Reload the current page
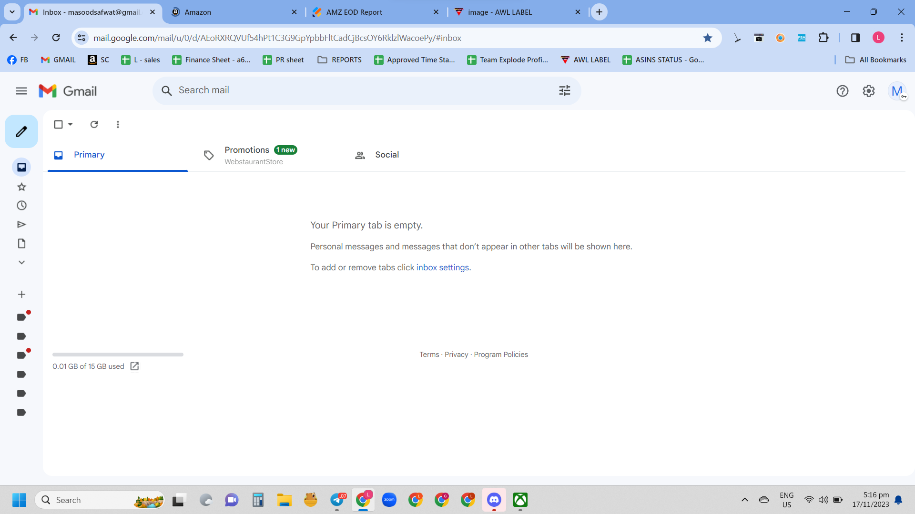 [x=56, y=38]
